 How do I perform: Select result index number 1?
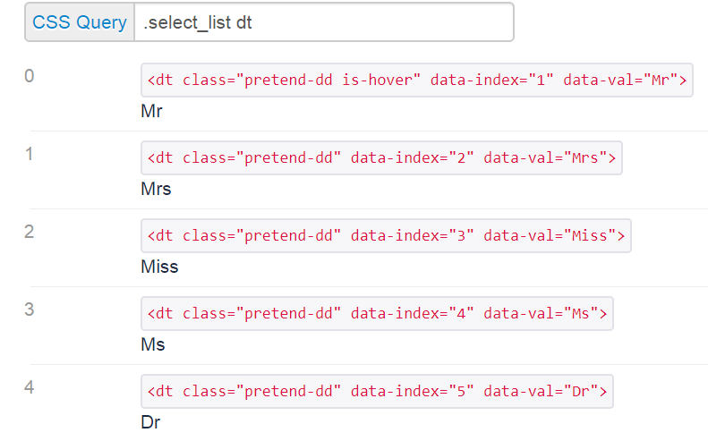[x=30, y=155]
